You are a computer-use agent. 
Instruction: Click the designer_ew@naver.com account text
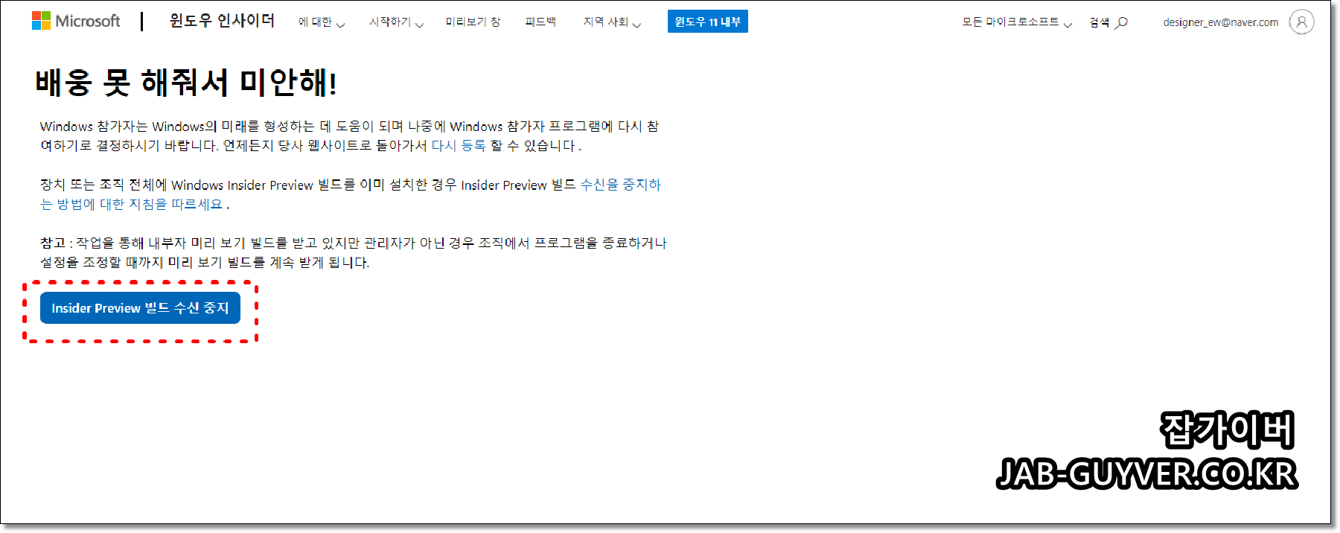point(1221,22)
